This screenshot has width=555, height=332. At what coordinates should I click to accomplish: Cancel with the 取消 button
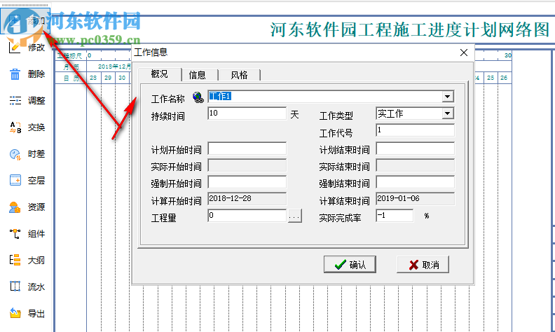(x=423, y=264)
